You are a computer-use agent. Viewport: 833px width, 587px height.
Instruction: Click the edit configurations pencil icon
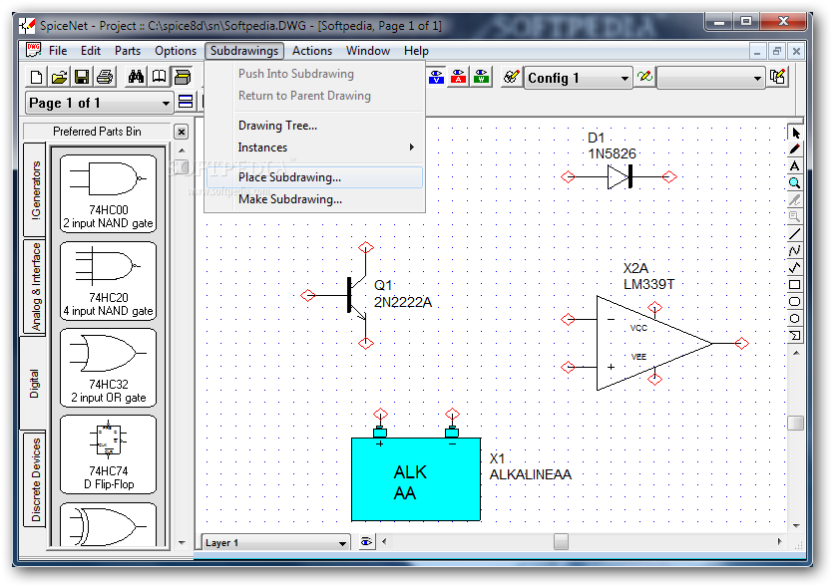(511, 78)
